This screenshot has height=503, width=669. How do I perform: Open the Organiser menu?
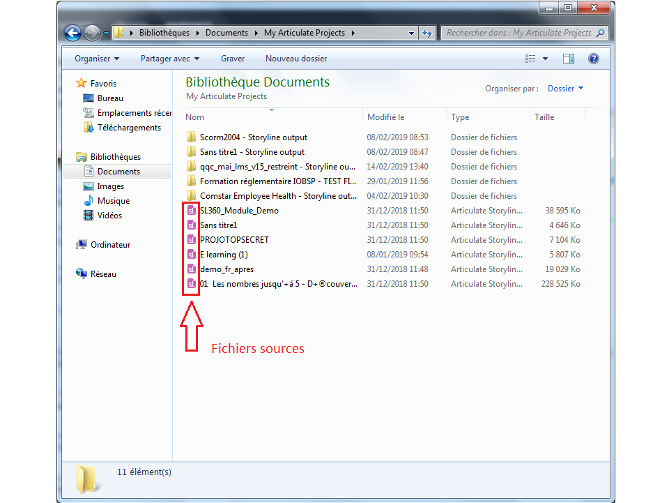point(97,59)
